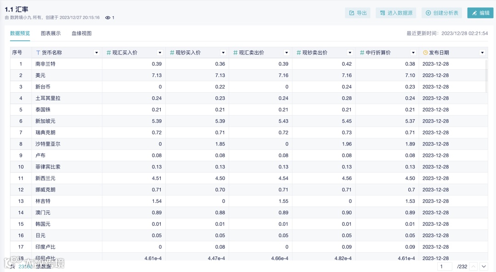Click inside the page number input
Viewport: 496px width, 272px height.
[445, 266]
